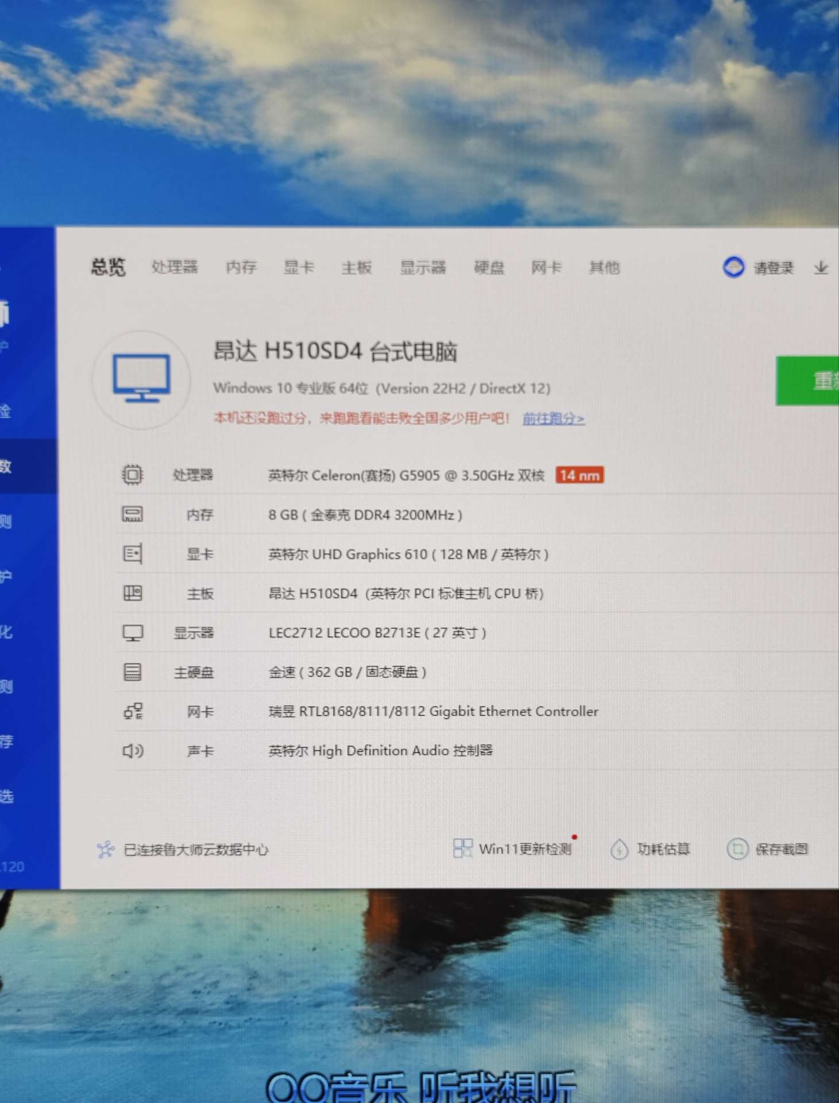
Task: Open the 网卡 tab
Action: pos(546,267)
